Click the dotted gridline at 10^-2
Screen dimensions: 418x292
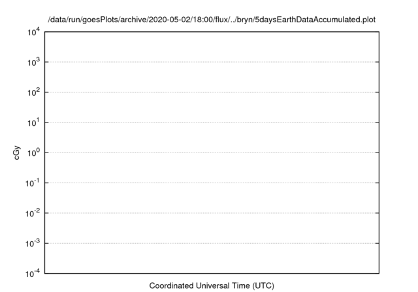(212, 213)
